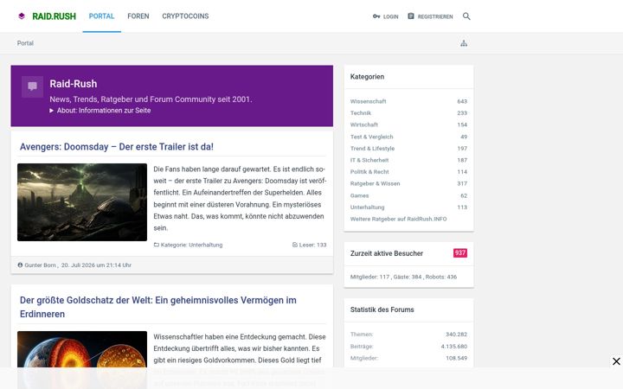The width and height of the screenshot is (623, 389).
Task: Select the IT & Sicherheit category
Action: (369, 160)
